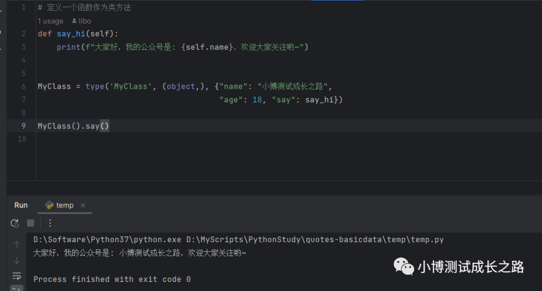
Task: Select the temp tab in Run panel
Action: (x=65, y=205)
